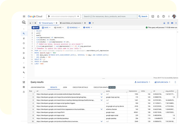Select the searchdata_url_impression editor tab
Image resolution: width=188 pixels, height=126 pixels.
point(72,23)
